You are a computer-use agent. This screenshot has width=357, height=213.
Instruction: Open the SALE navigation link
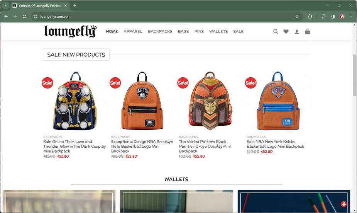[x=239, y=31]
